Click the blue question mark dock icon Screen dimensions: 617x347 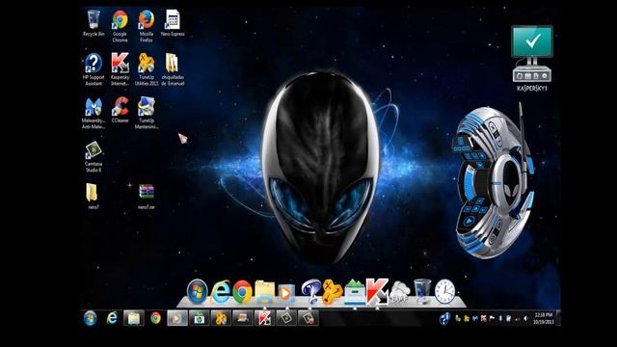point(310,292)
